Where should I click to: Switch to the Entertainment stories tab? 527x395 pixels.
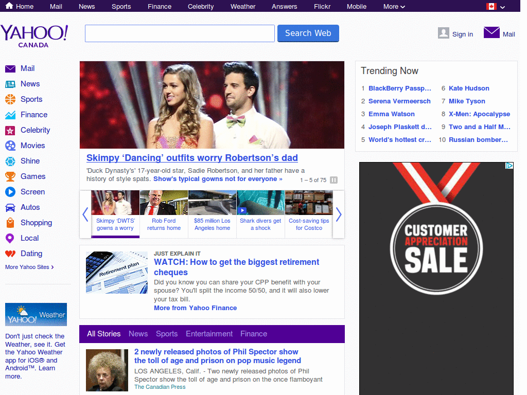(209, 334)
